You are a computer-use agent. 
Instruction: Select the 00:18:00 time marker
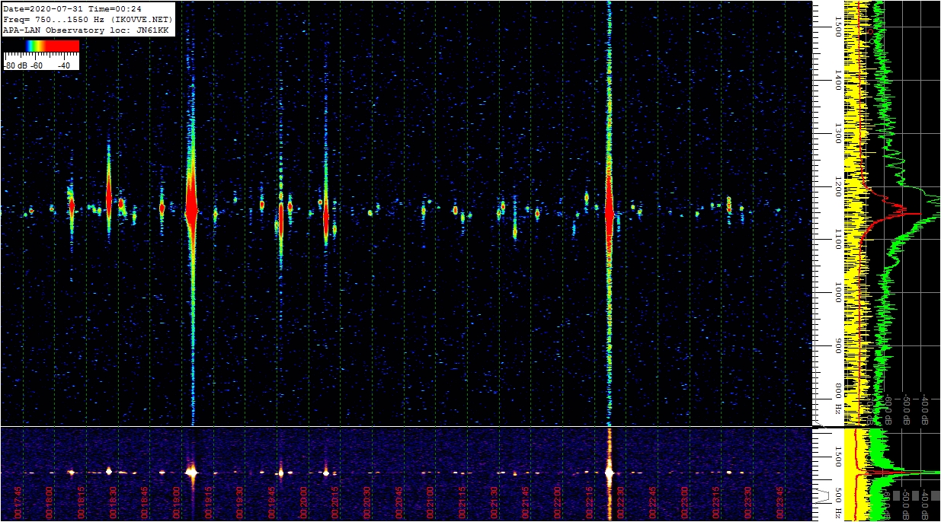(x=49, y=504)
